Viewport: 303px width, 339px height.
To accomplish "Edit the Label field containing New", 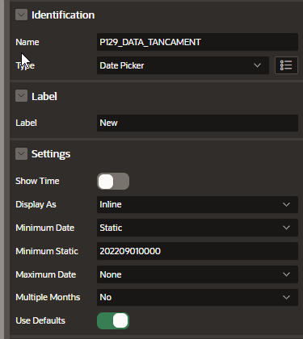I will (x=197, y=123).
